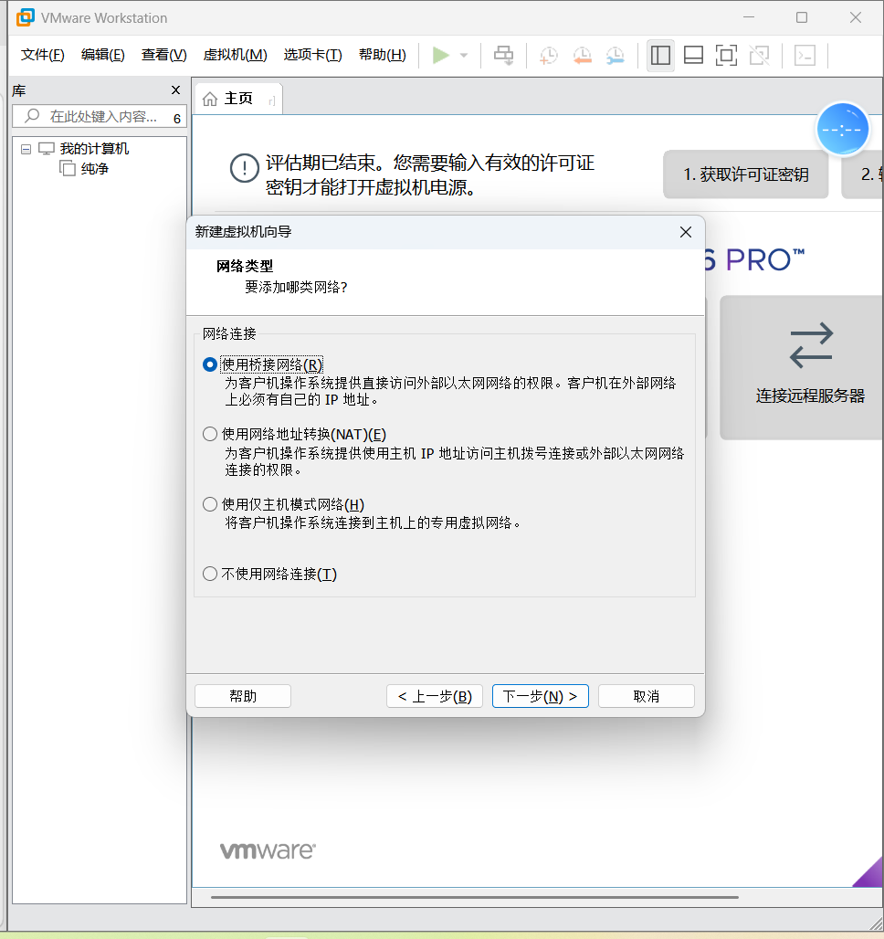Open the 帮助(H) menu
The width and height of the screenshot is (884, 939).
coord(383,55)
